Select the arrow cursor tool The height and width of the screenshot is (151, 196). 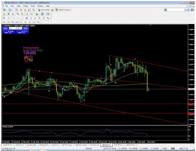point(4,18)
